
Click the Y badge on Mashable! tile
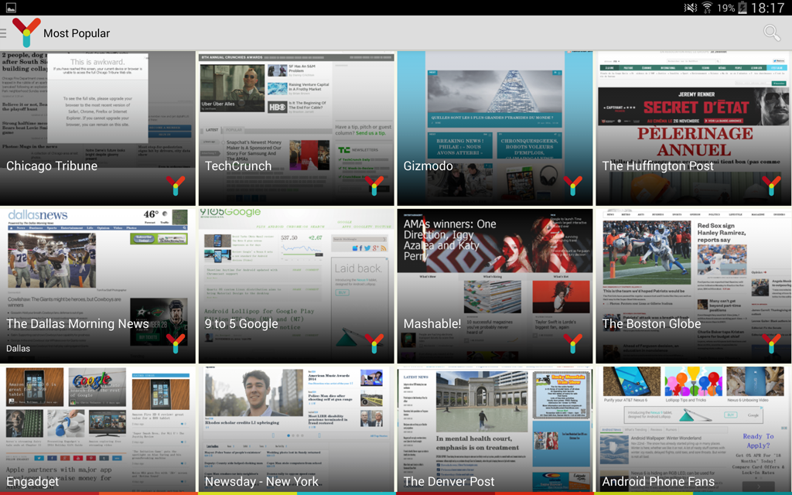point(572,343)
